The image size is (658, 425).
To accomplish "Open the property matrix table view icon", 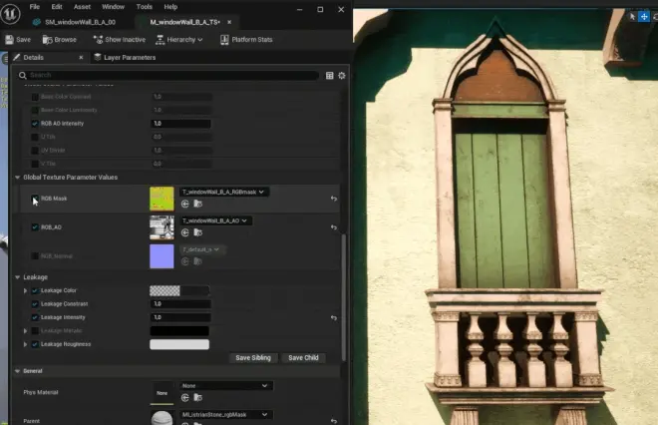I will 329,76.
